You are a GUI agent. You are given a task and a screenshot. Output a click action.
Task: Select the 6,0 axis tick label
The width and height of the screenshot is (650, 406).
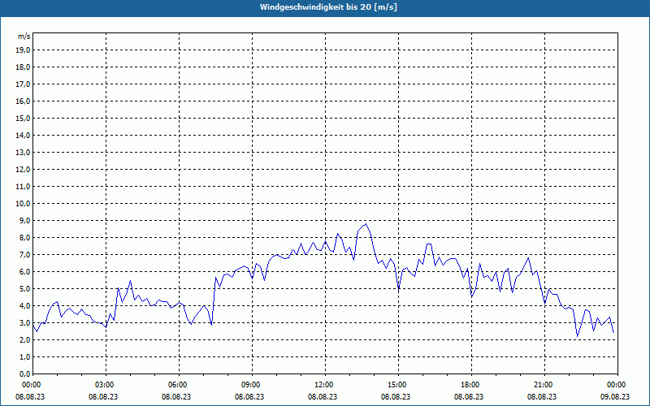tap(24, 272)
